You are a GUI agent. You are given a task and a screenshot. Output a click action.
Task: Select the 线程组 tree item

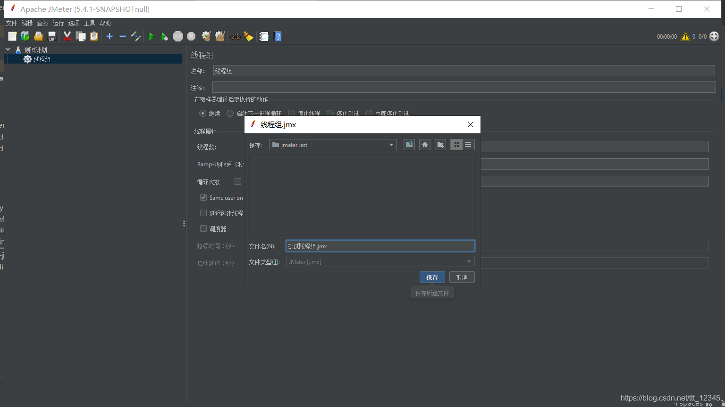(42, 59)
